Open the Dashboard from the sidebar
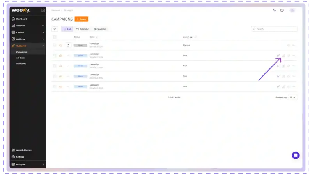Viewport: 312px width, 175px height. [x=21, y=19]
